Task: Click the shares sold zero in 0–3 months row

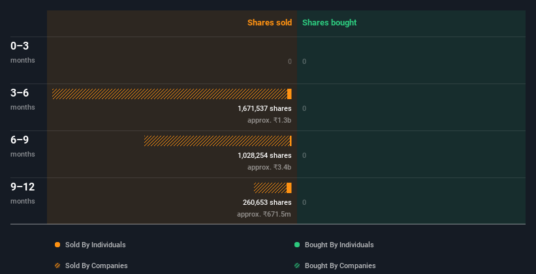Action: [290, 61]
